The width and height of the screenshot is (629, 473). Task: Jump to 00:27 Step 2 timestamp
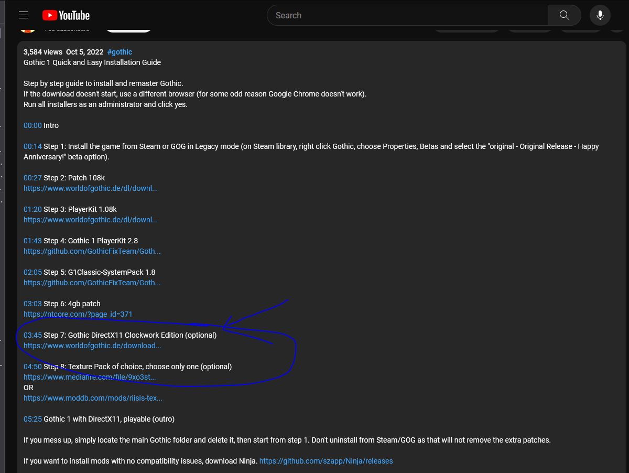click(32, 178)
